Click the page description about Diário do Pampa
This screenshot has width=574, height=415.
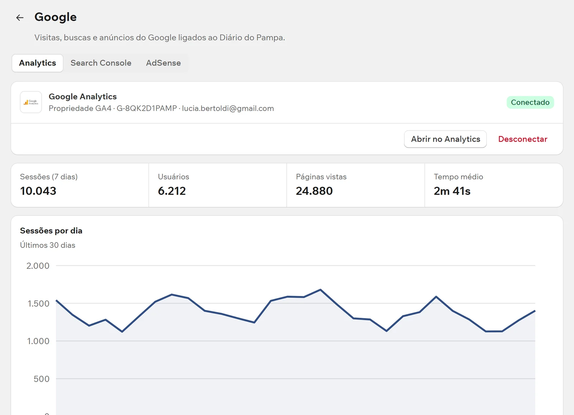pos(160,38)
